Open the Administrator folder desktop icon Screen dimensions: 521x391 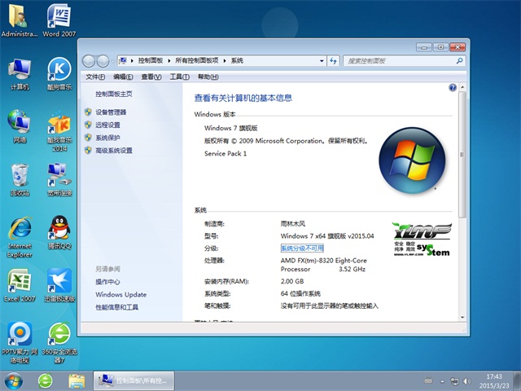pyautogui.click(x=20, y=20)
